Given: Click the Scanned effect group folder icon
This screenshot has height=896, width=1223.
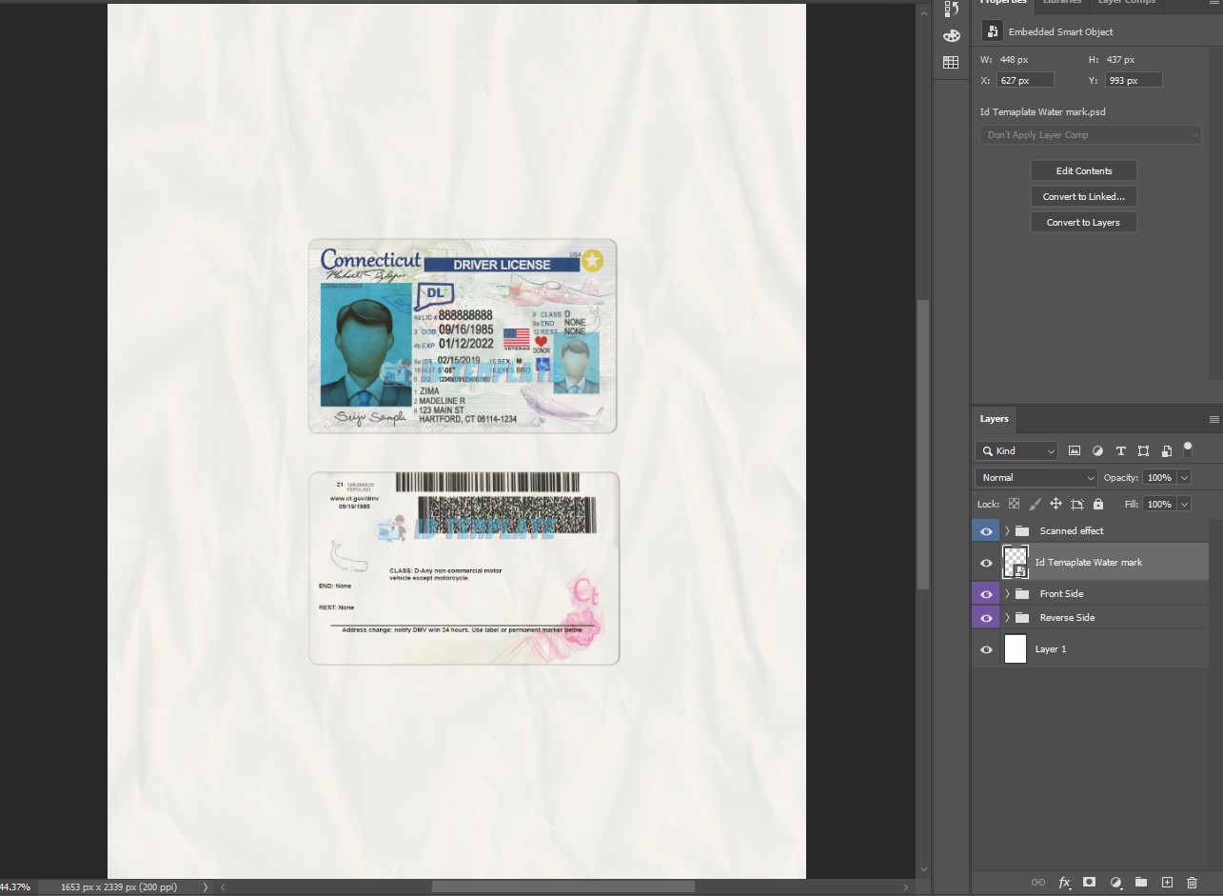Looking at the screenshot, I should [x=1022, y=530].
